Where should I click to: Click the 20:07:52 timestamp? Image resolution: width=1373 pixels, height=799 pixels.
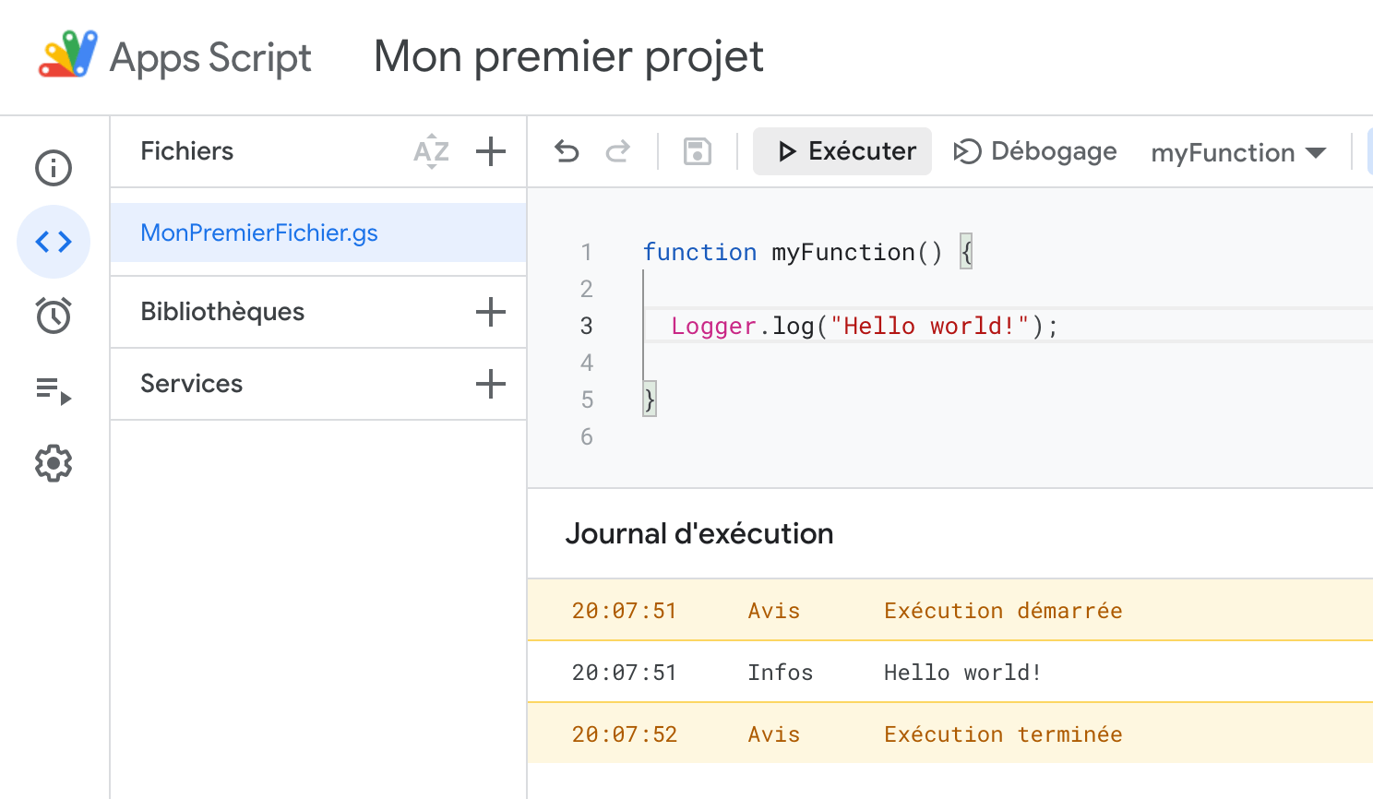click(x=625, y=734)
